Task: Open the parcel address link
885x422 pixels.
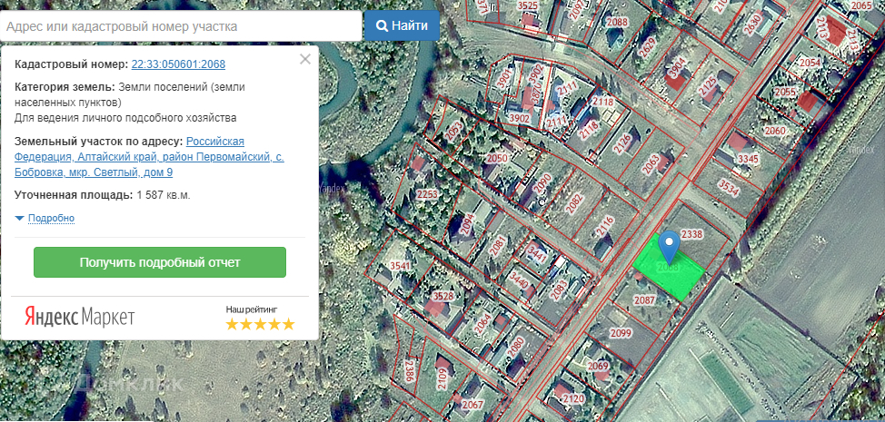Action: pyautogui.click(x=150, y=157)
